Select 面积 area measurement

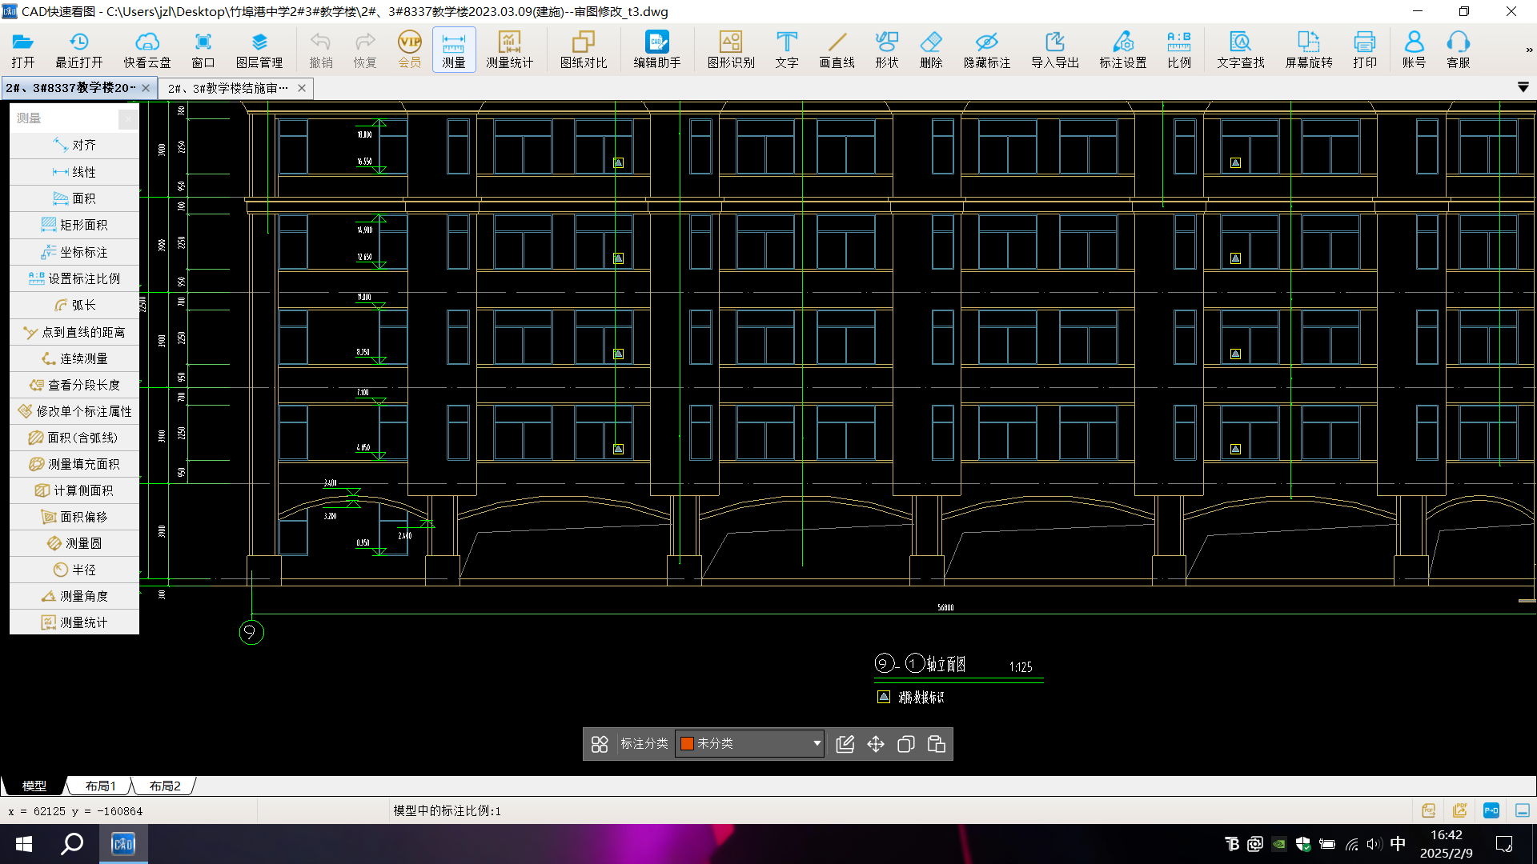pos(74,198)
